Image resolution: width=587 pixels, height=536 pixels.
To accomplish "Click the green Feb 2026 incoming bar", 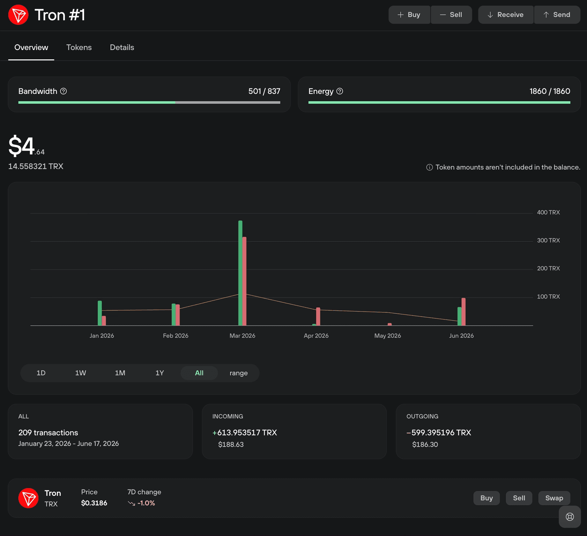I will pyautogui.click(x=174, y=314).
